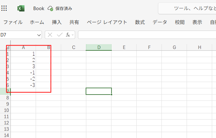The image size is (216, 138).
Task: Click the search box ツール、ヘルプなど
Action: tap(187, 8)
